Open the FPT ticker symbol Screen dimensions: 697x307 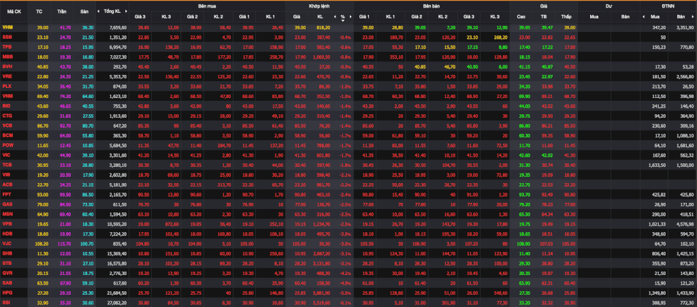click(x=7, y=194)
